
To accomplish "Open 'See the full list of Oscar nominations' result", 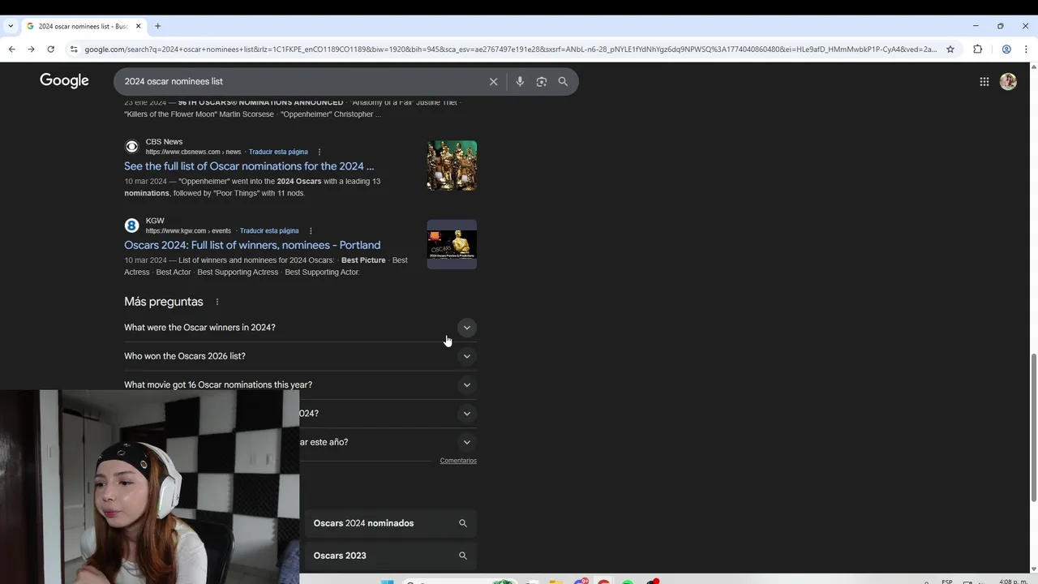I will click(249, 166).
